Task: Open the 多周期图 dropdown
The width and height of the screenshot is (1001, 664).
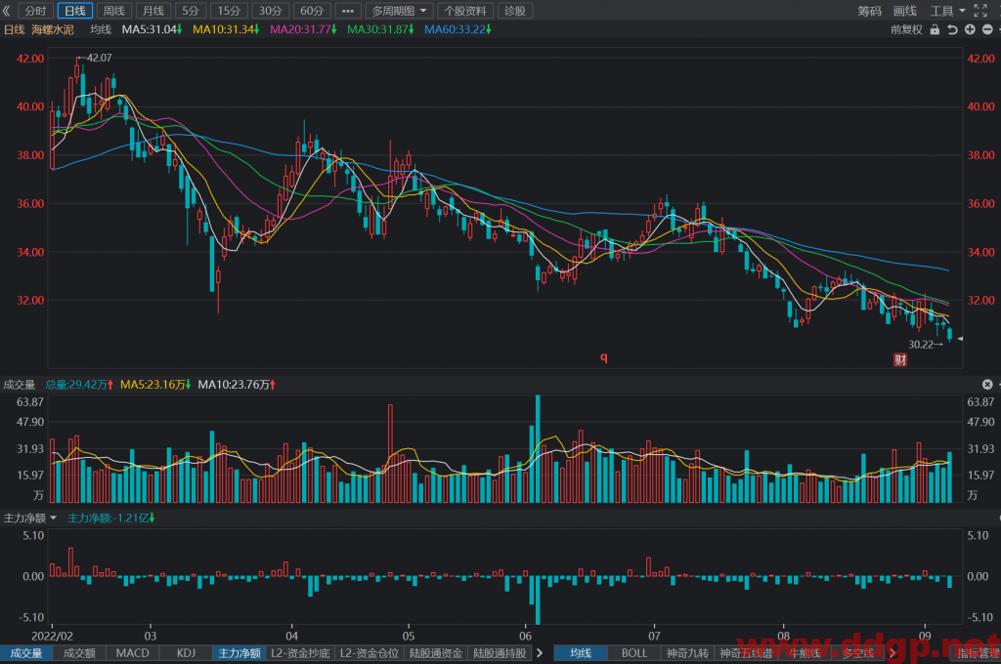Action: coord(400,10)
